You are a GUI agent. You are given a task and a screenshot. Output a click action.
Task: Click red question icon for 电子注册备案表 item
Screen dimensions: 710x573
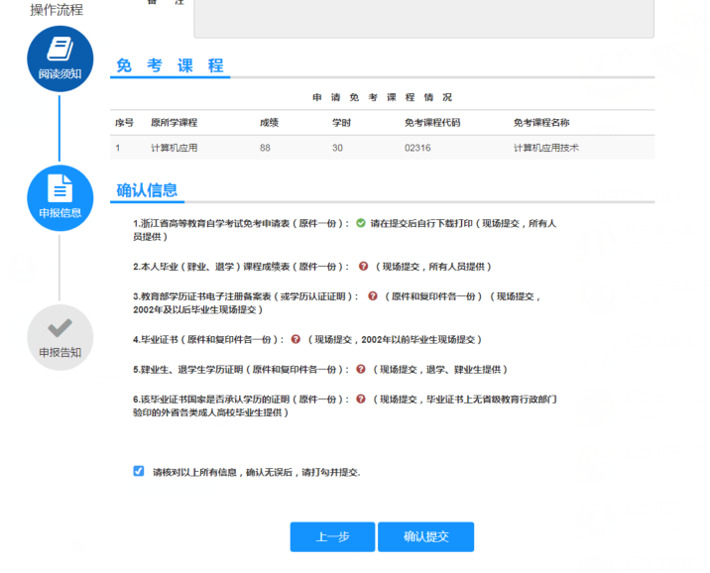pyautogui.click(x=373, y=295)
